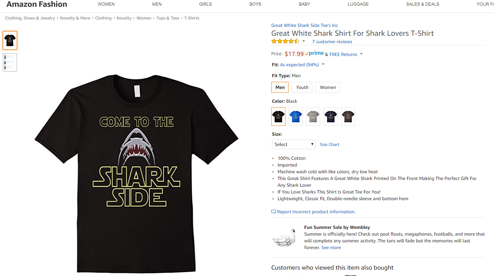Navigate to T-Shirts via breadcrumb
Image resolution: width=494 pixels, height=276 pixels.
click(x=192, y=18)
